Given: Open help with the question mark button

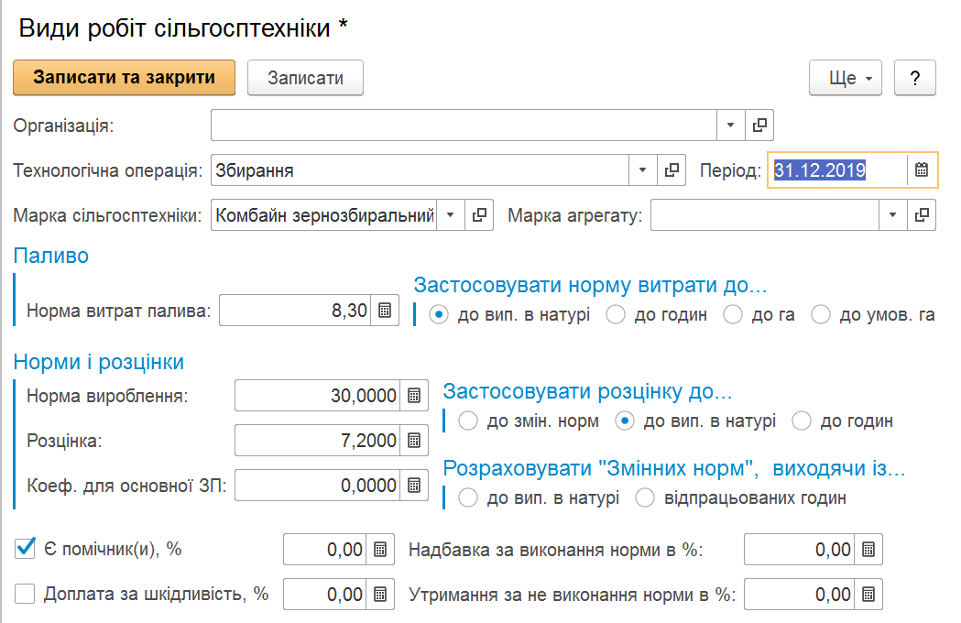Looking at the screenshot, I should point(915,78).
